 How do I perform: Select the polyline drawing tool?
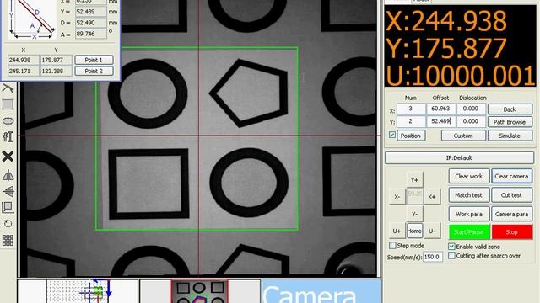point(8,88)
